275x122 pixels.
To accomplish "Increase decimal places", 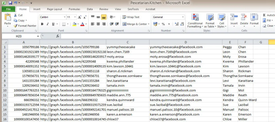I will click(x=177, y=24).
